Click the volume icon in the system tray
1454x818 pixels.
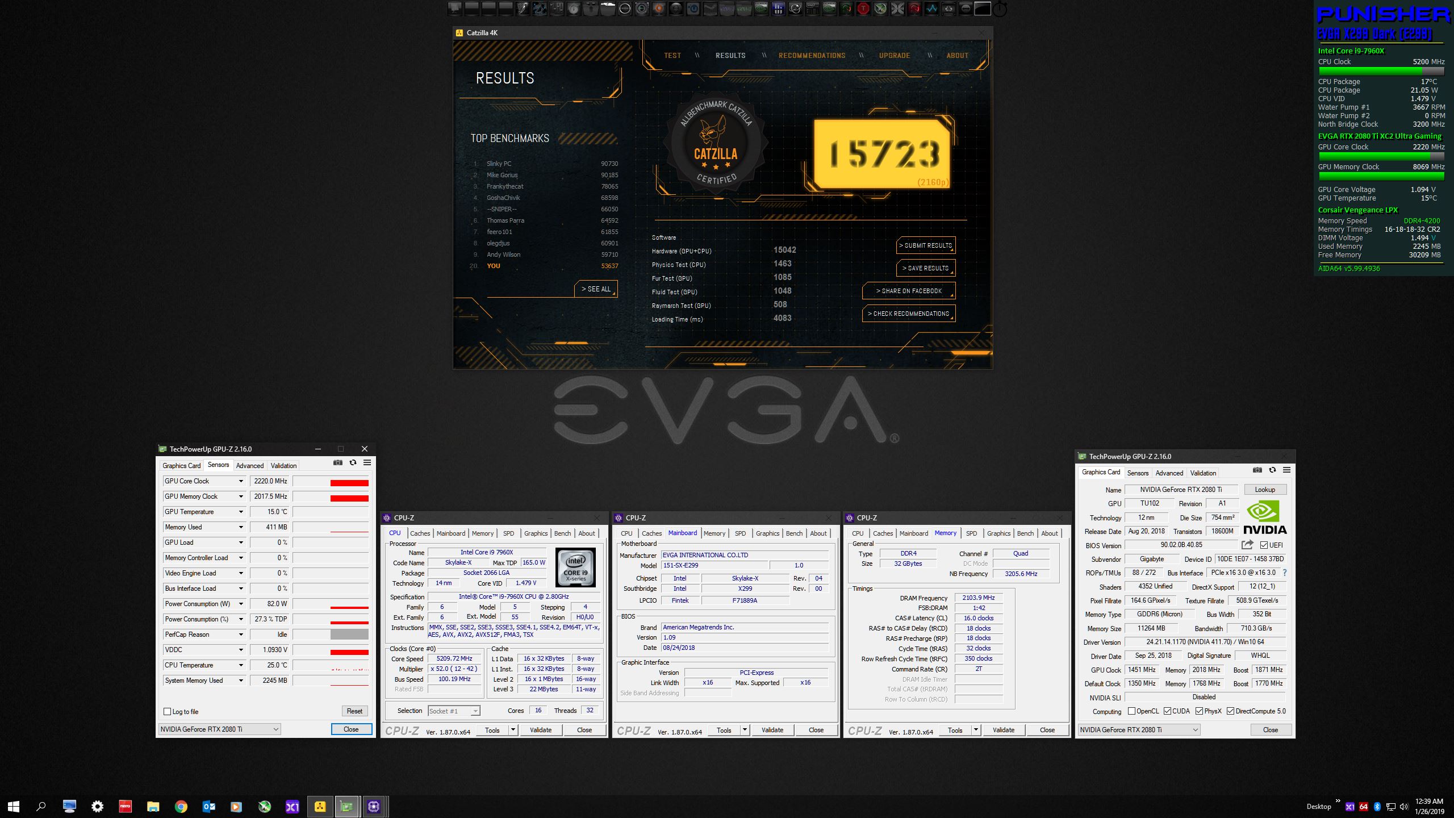click(1404, 807)
